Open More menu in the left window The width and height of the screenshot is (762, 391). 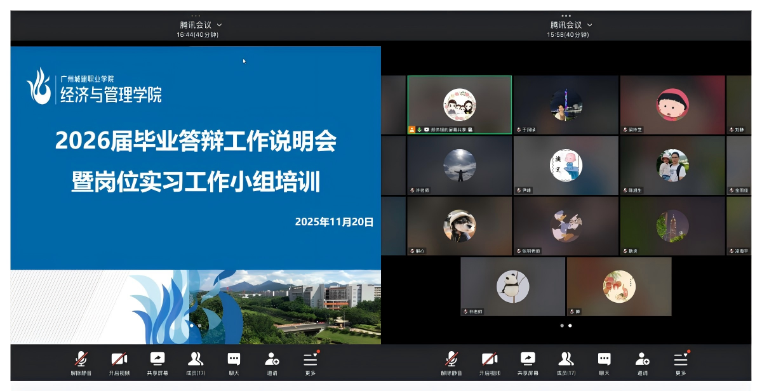[310, 360]
